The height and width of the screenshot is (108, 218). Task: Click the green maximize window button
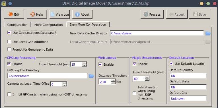[x=208, y=3]
